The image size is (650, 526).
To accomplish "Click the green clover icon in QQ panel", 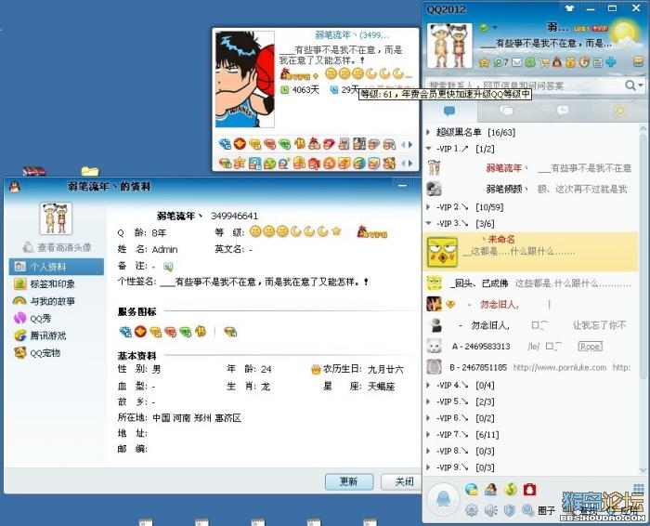I will pyautogui.click(x=530, y=62).
